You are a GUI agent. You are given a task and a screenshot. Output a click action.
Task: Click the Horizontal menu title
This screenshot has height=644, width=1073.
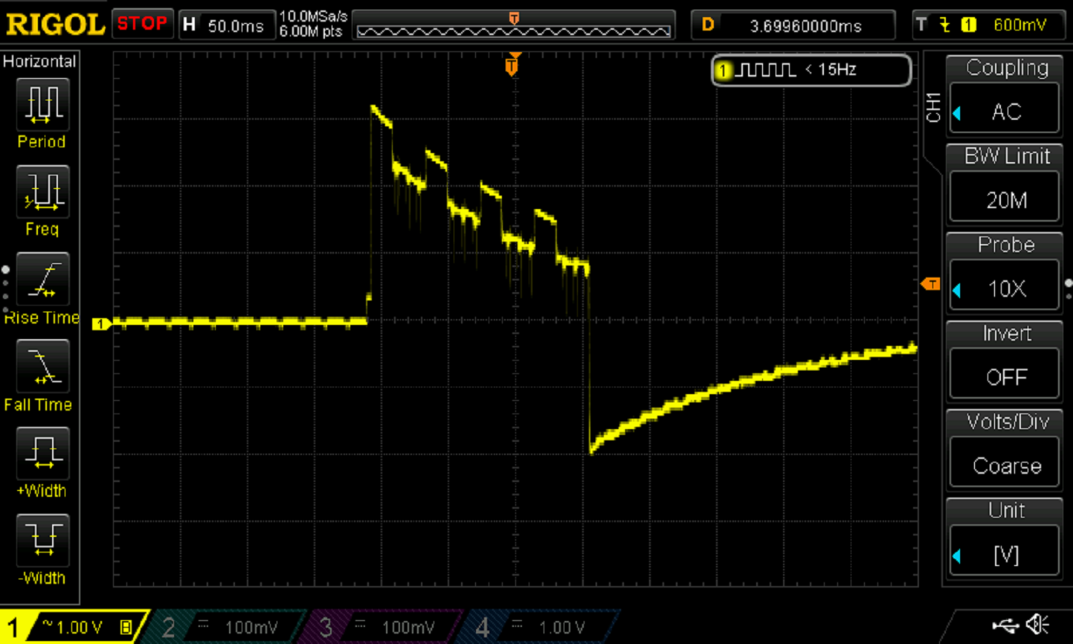39,61
